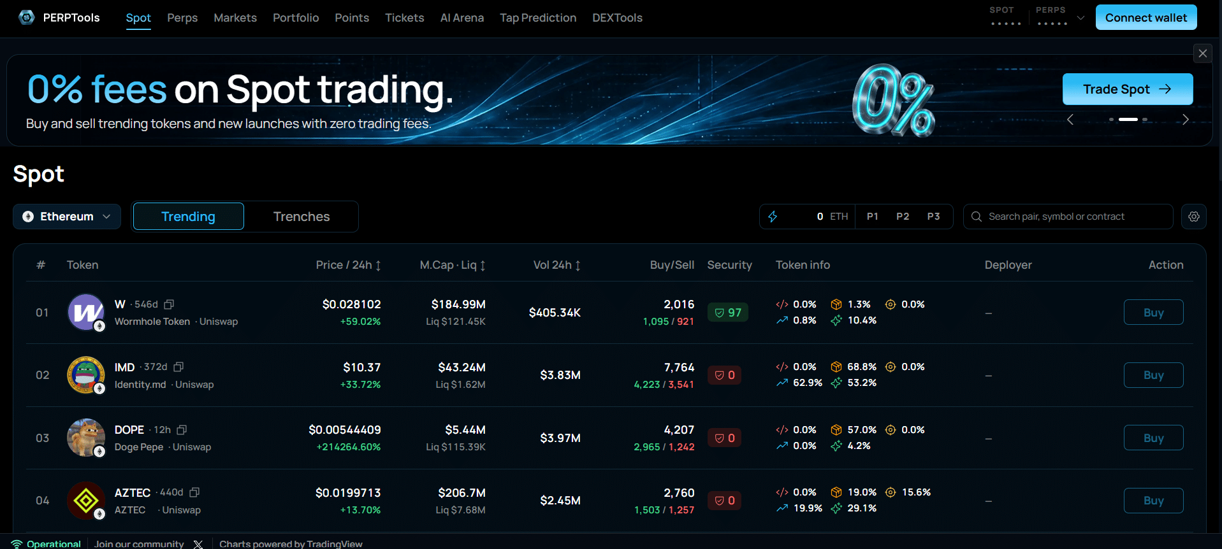This screenshot has height=549, width=1222.
Task: Copy the DOPE token contract address
Action: pos(182,430)
